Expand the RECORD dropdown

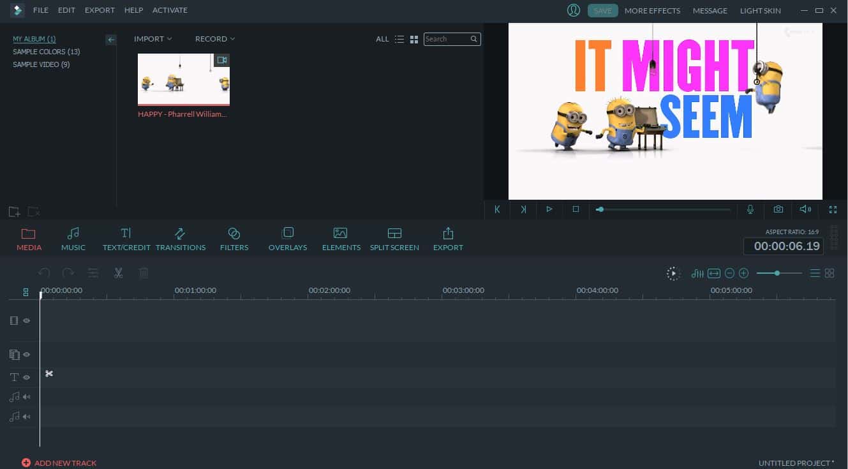point(215,39)
